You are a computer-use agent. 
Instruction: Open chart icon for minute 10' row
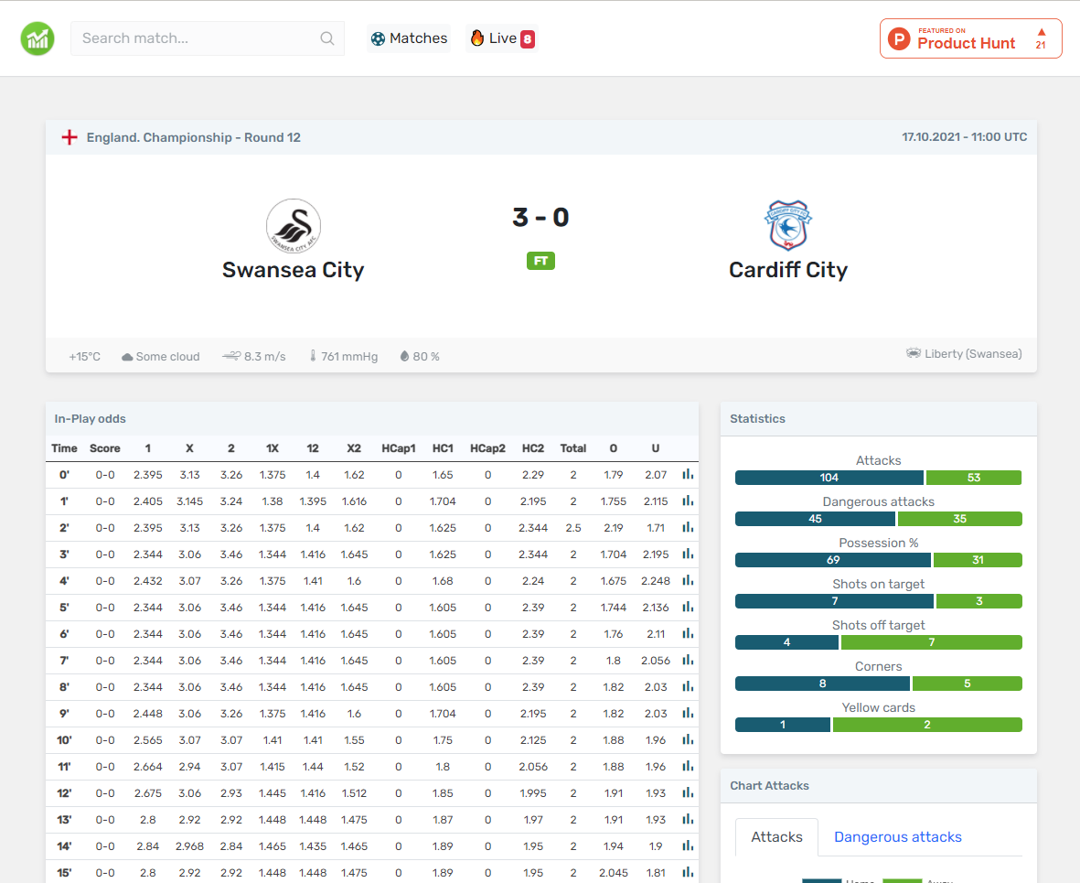[x=688, y=739]
